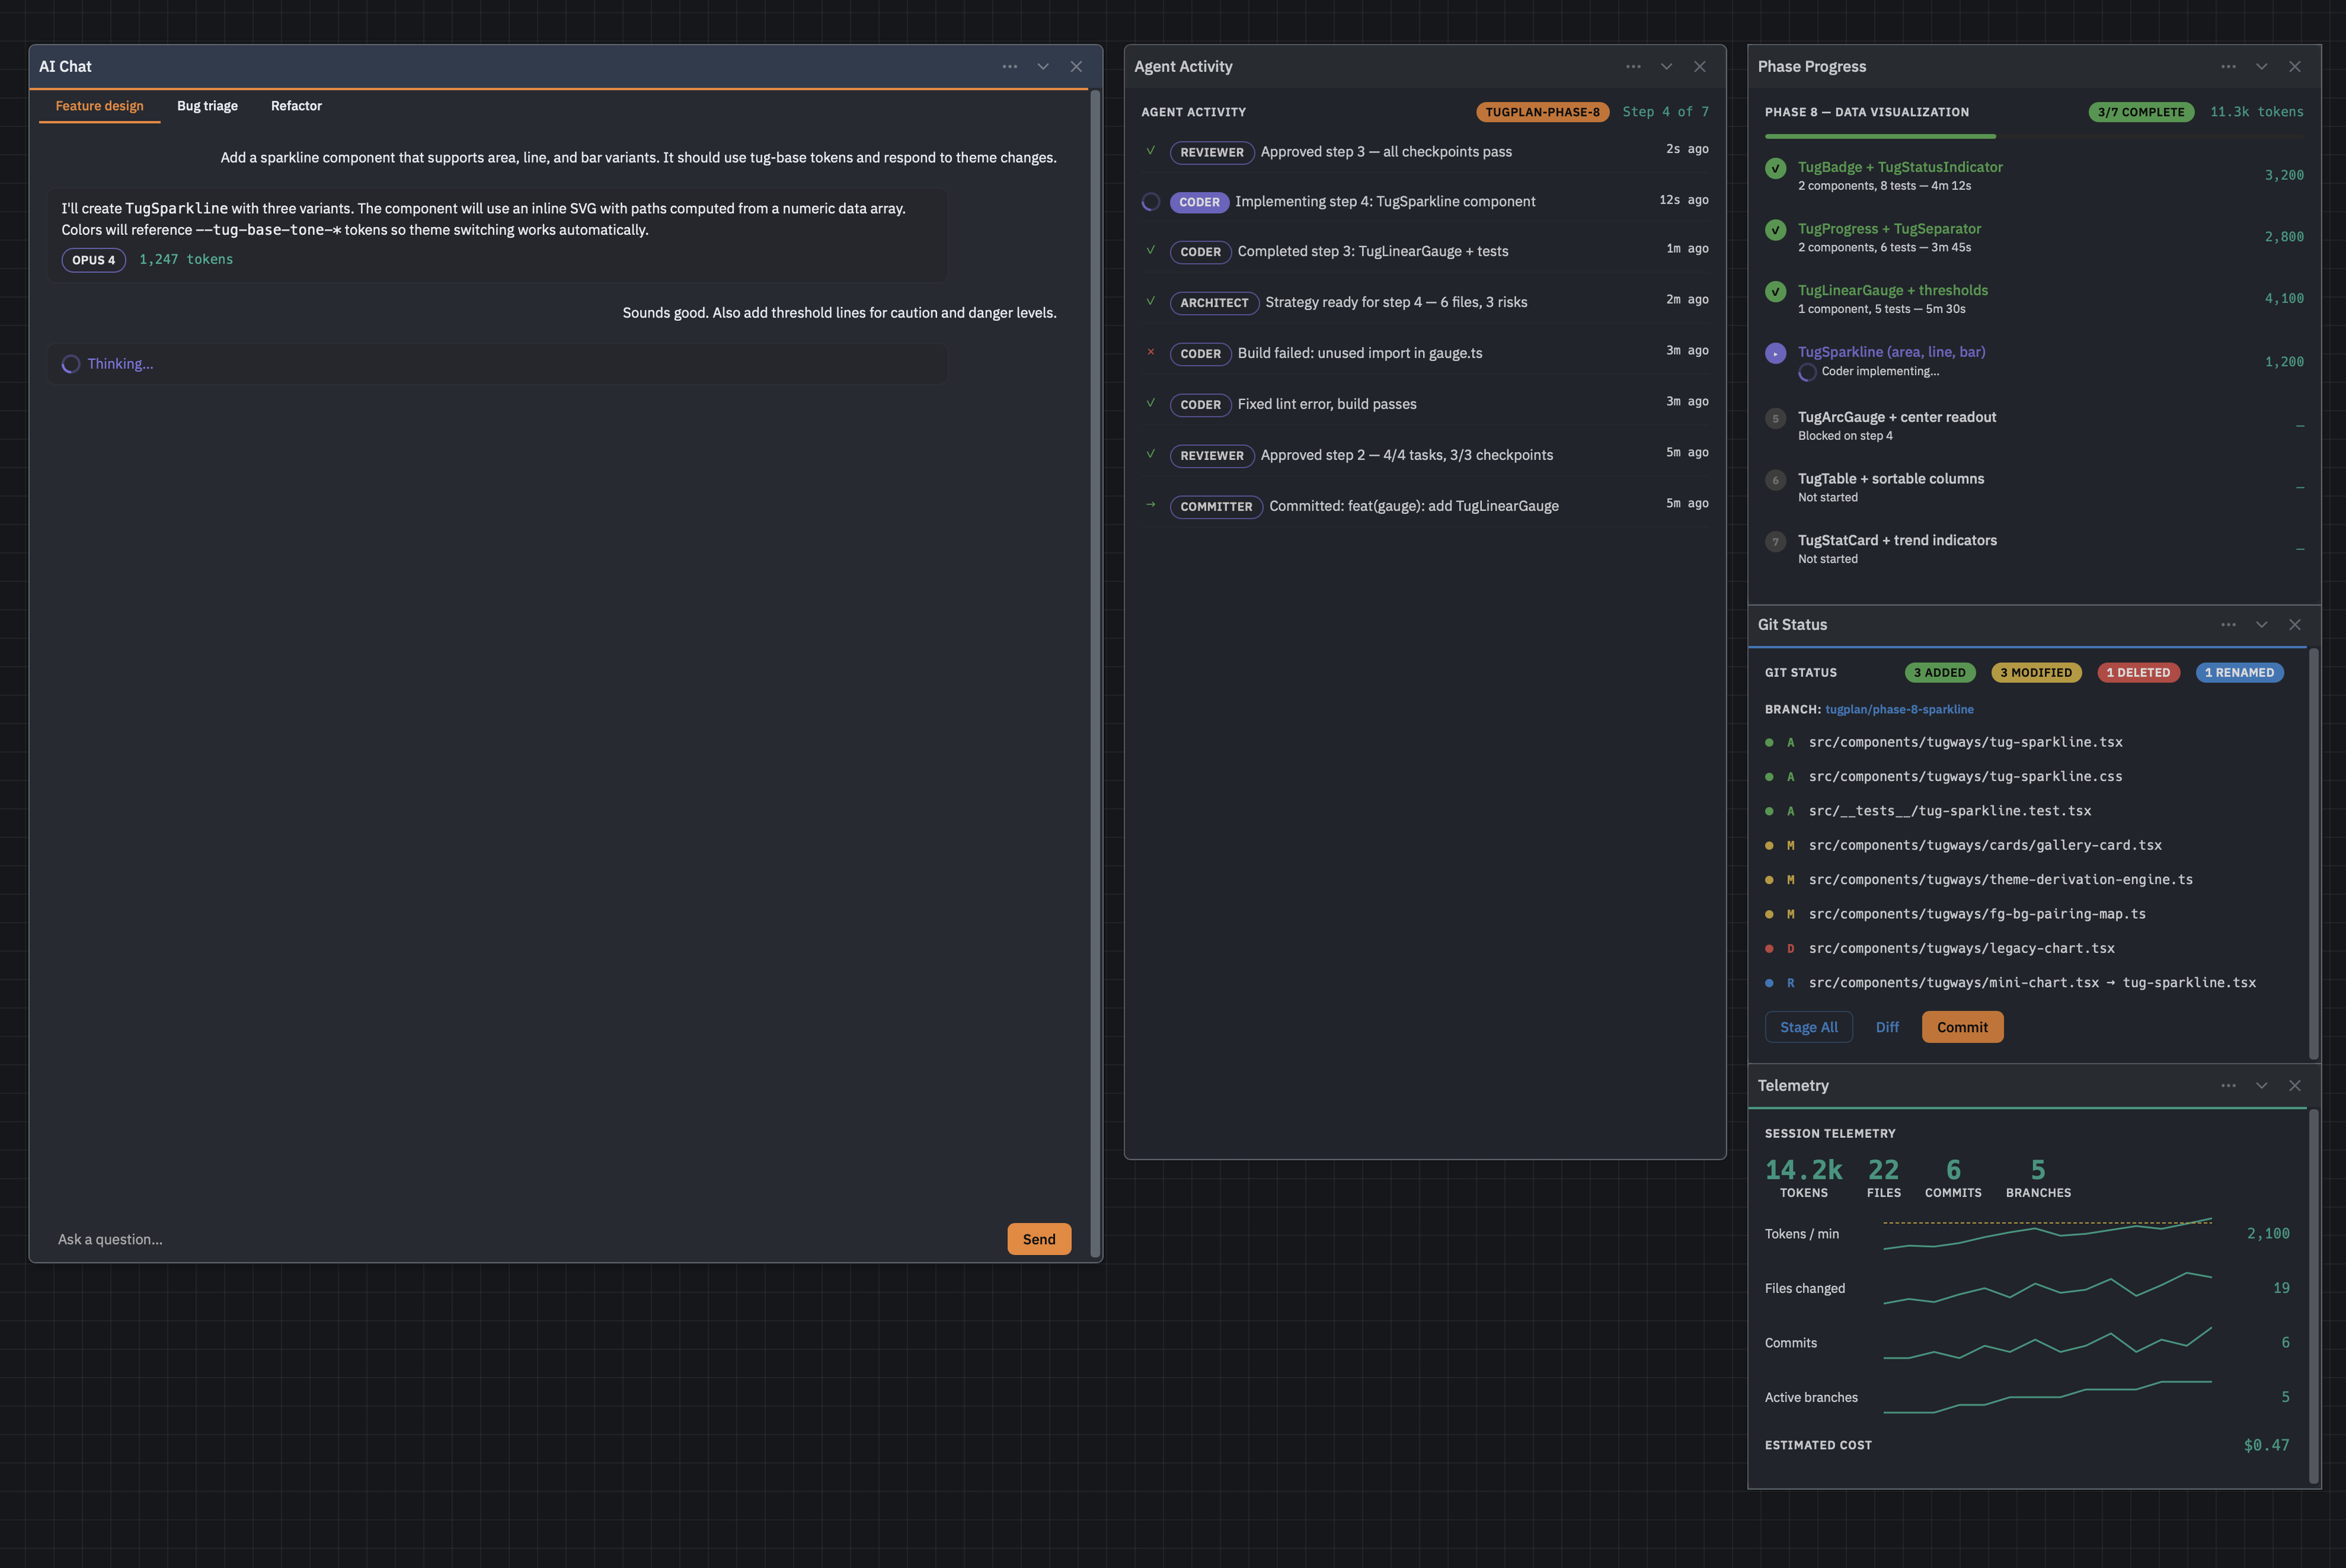Open the Diff link in Git Status
Screen dimensions: 2346x1568
1887,1027
